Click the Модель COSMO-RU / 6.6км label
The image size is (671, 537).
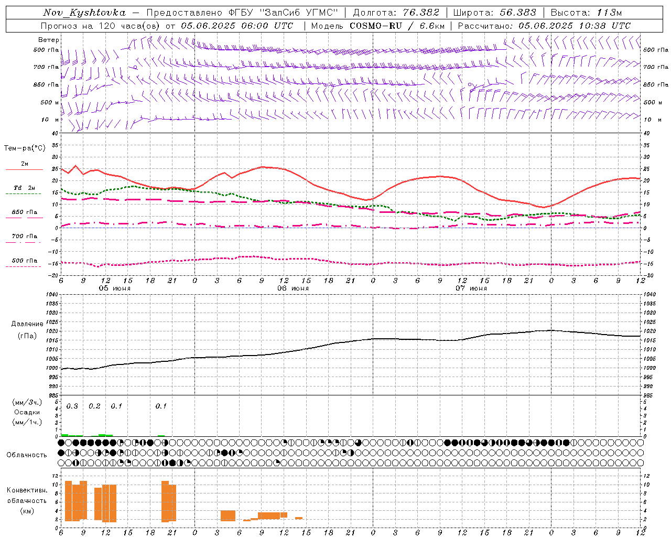377,26
